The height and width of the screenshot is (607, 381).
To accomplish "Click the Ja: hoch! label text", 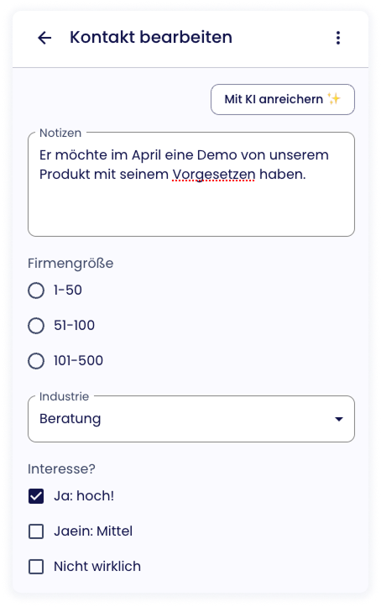I will [x=84, y=496].
